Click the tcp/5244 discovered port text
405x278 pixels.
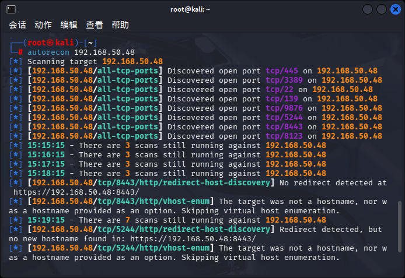coord(284,117)
